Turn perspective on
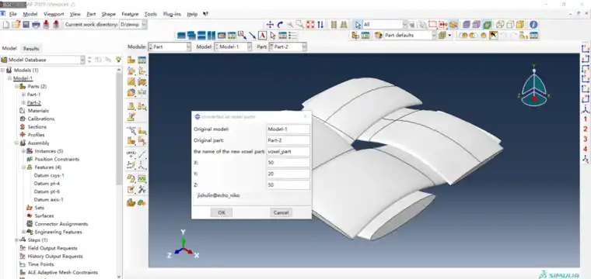The width and height of the screenshot is (591, 279). [344, 25]
